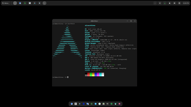Click the 02:06 PM clock

(186, 3)
